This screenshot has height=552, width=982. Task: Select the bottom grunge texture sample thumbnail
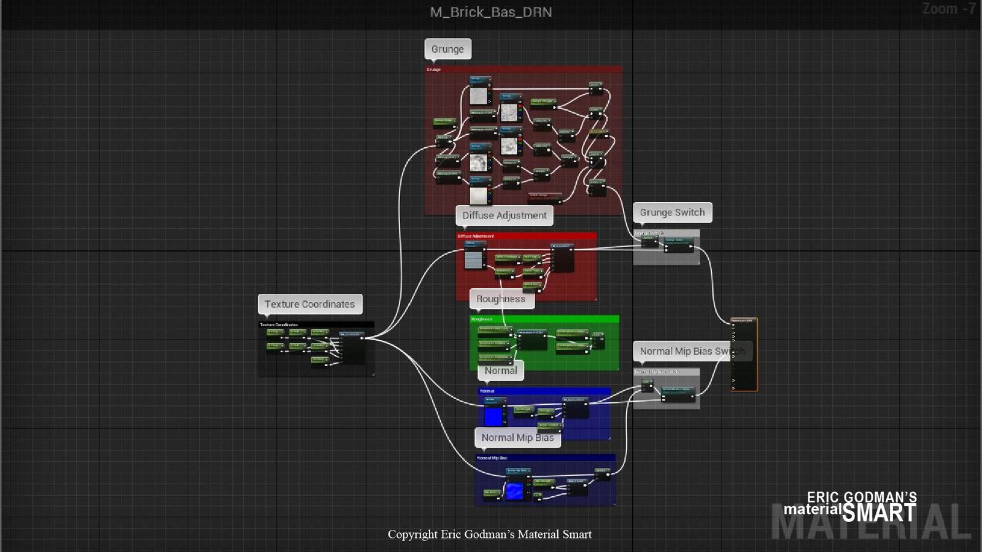[478, 196]
